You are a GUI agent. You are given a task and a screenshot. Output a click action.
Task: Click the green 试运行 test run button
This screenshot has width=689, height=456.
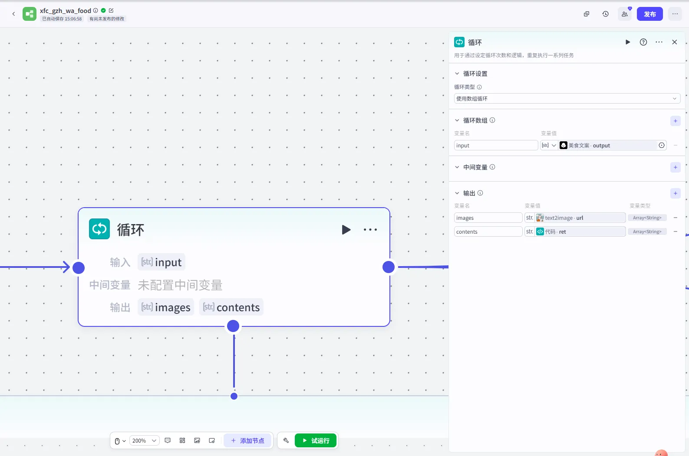[316, 440]
